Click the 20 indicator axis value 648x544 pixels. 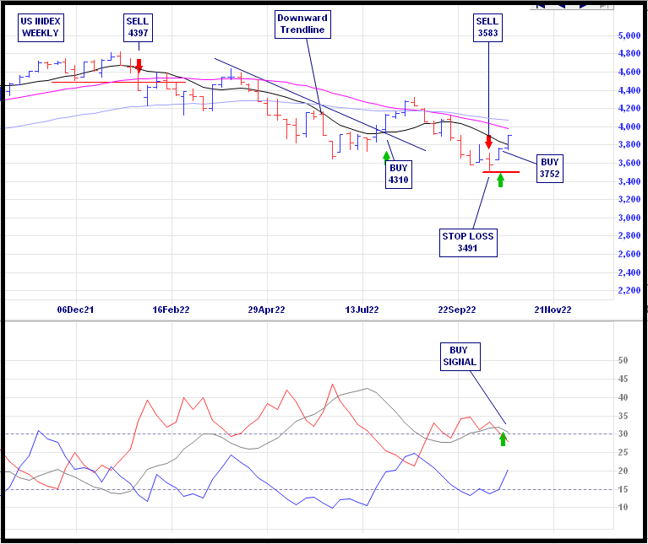click(x=623, y=471)
